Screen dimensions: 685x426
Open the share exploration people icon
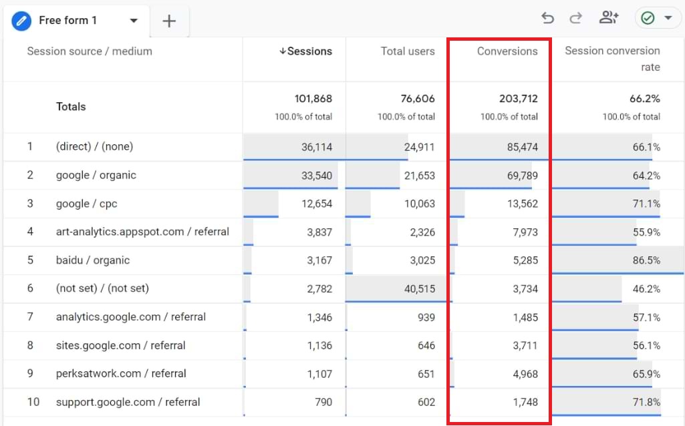(608, 18)
